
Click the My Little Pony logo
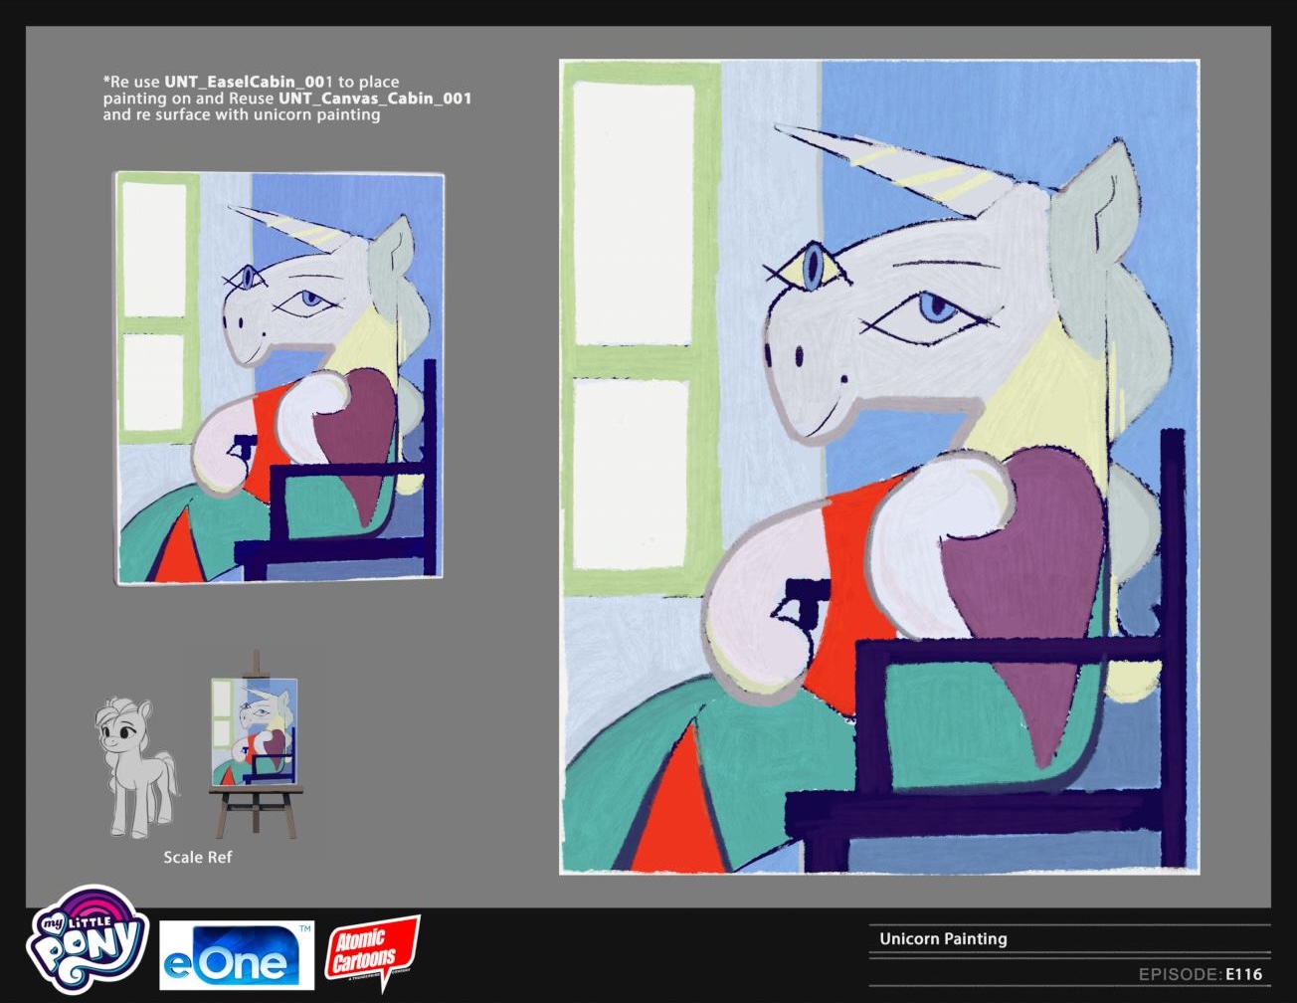pos(88,939)
